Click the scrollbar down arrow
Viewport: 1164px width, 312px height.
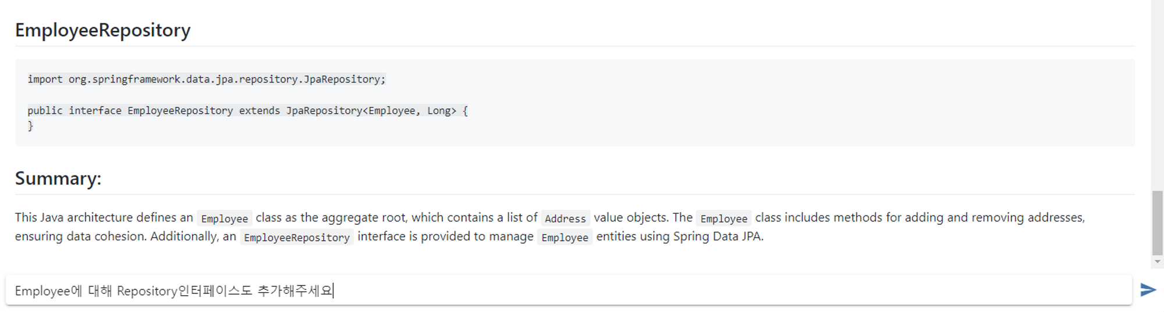1157,262
